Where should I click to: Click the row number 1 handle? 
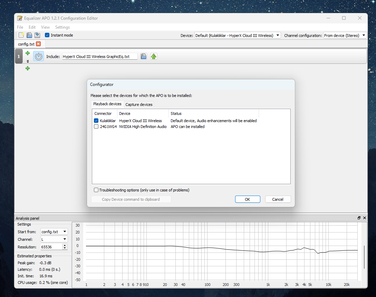[x=19, y=56]
